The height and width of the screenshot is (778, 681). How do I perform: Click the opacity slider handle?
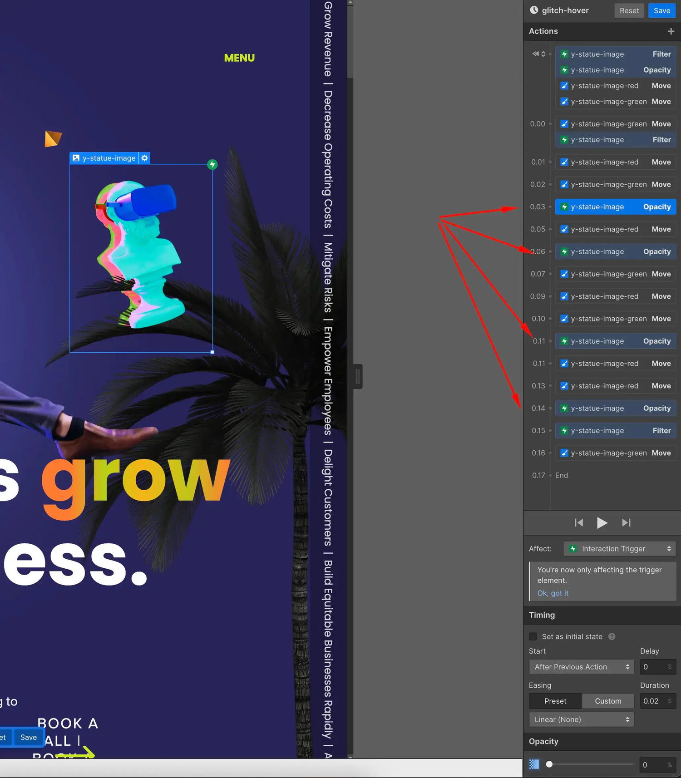tap(549, 764)
